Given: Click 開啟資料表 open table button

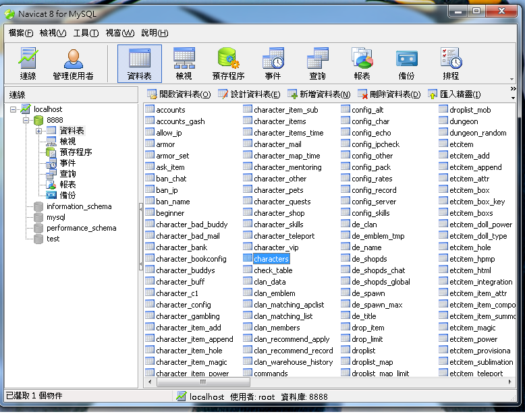Looking at the screenshot, I should click(179, 94).
